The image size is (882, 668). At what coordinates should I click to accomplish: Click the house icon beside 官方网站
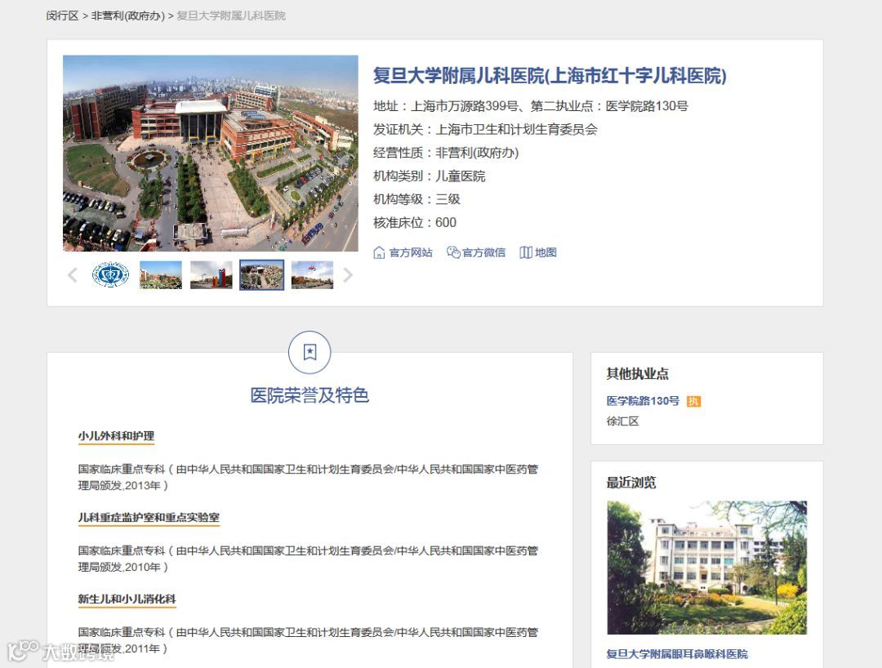tap(379, 252)
